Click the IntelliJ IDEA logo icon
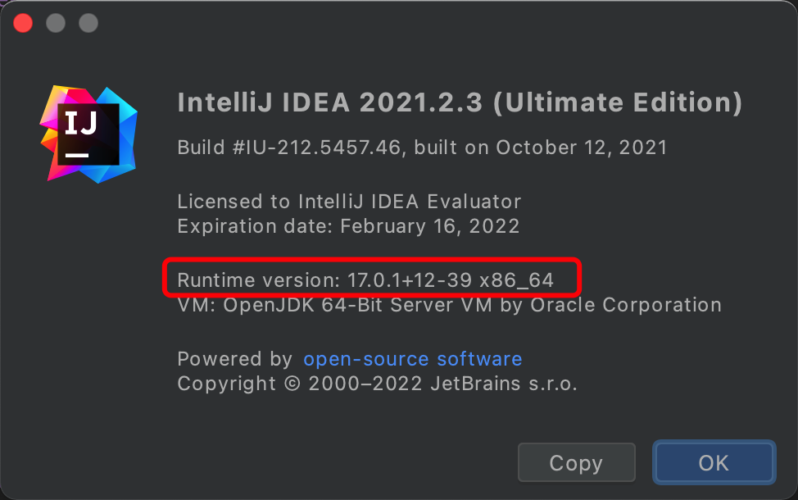The height and width of the screenshot is (500, 798). click(x=89, y=133)
